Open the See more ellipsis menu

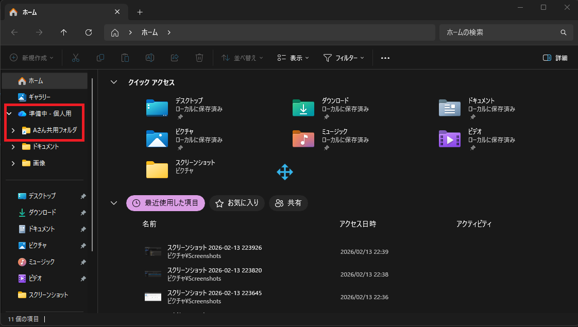coord(385,58)
